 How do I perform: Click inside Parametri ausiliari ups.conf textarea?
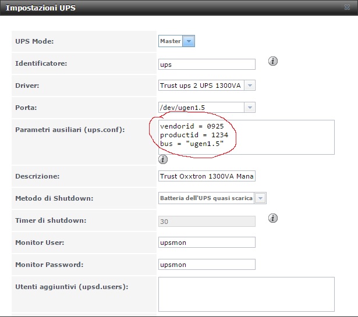click(x=246, y=137)
